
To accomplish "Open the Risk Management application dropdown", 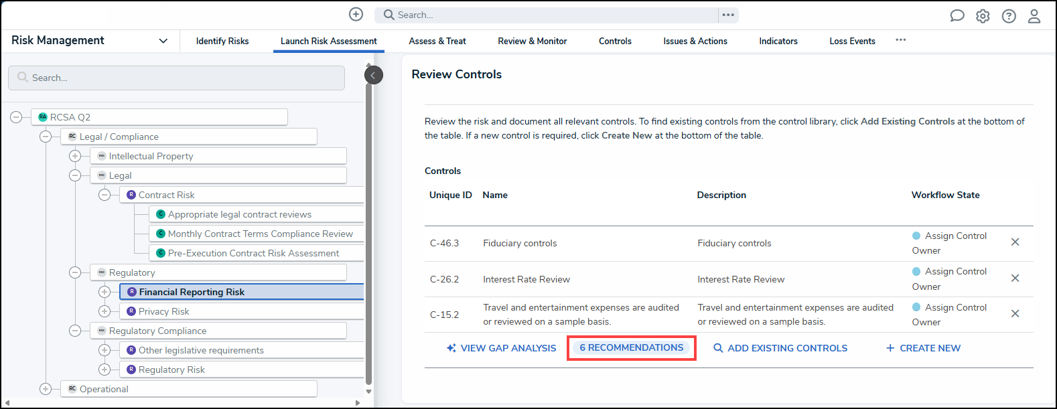I will coord(163,41).
